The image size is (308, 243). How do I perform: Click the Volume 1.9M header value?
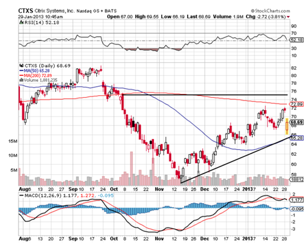tap(228, 17)
